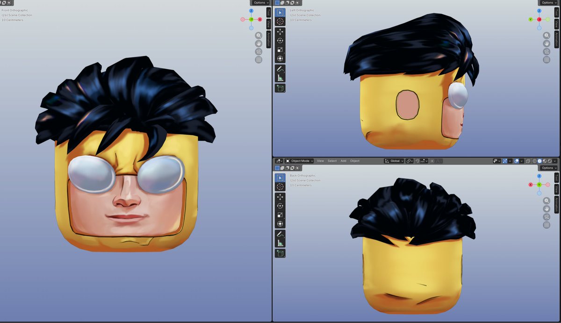Click the blue Z axis in Front viewport gizmo
Image resolution: width=561 pixels, height=323 pixels.
click(251, 10)
